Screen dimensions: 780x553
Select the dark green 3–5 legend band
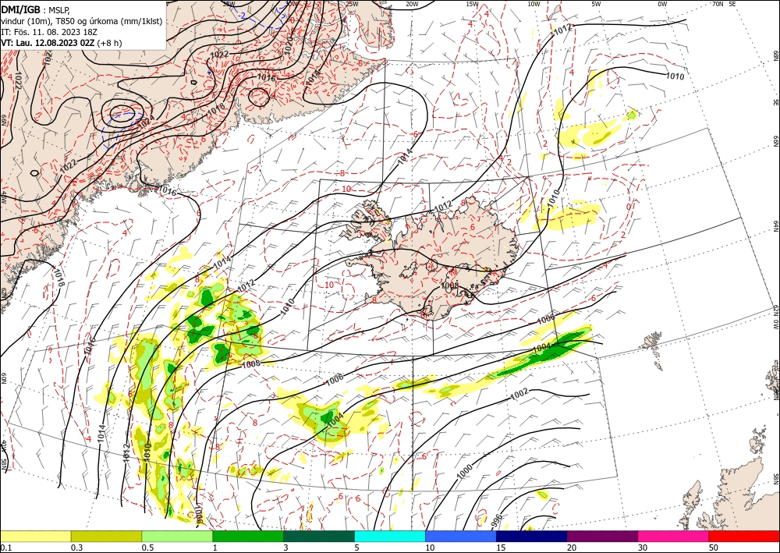tap(319, 536)
